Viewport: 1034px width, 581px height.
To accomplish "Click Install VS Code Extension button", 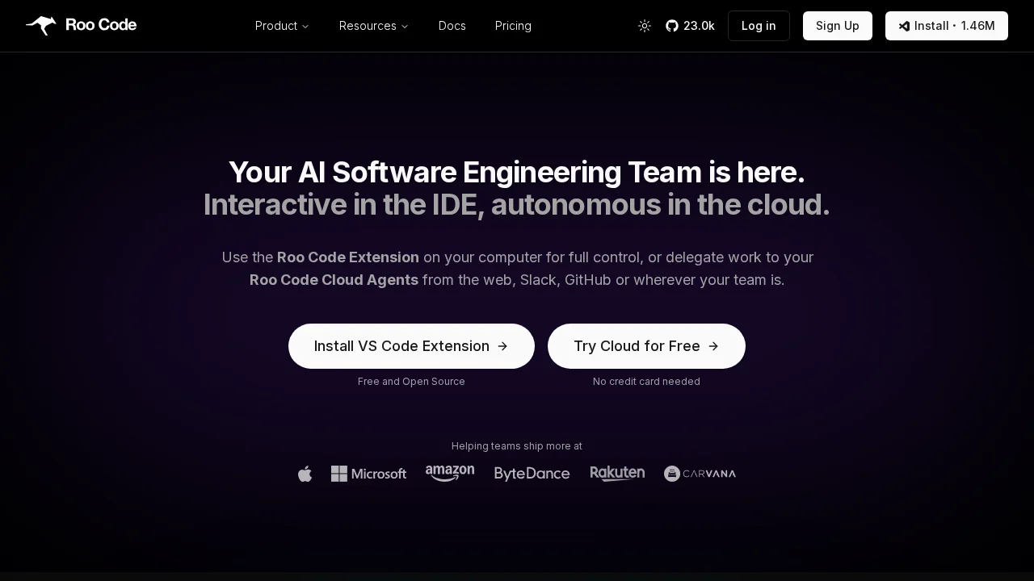I will tap(411, 346).
